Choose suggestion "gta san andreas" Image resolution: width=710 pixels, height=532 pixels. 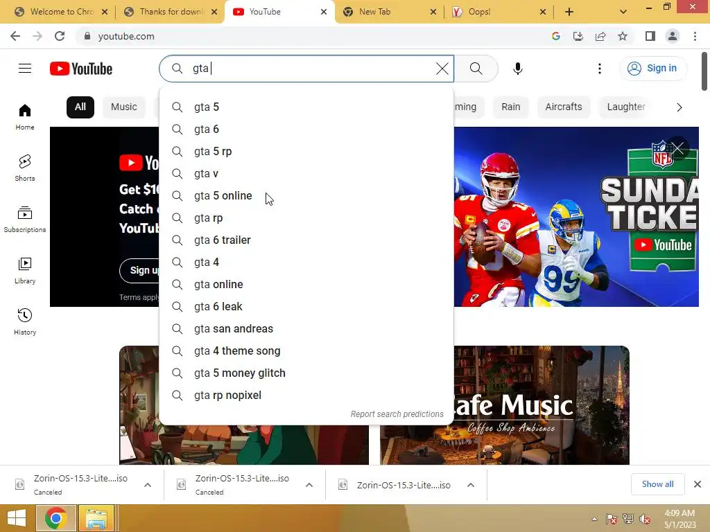306,329
